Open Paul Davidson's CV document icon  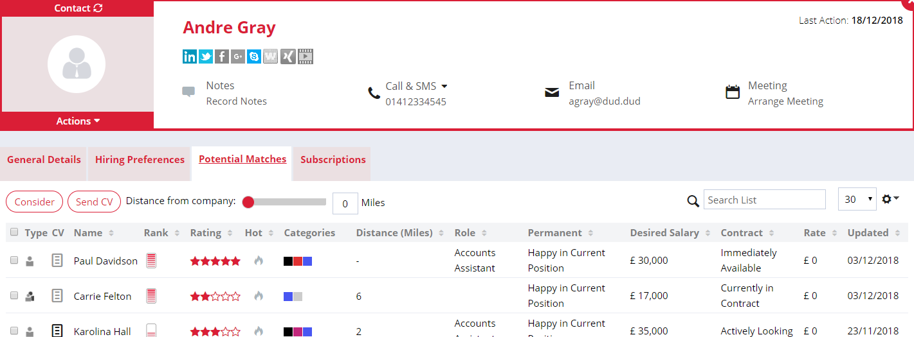pyautogui.click(x=57, y=261)
